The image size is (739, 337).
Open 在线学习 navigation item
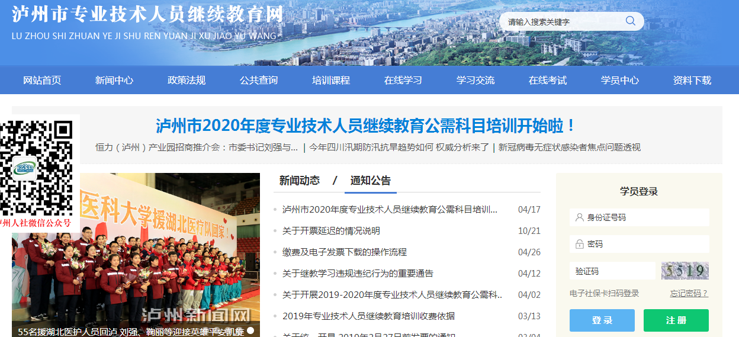click(x=403, y=81)
